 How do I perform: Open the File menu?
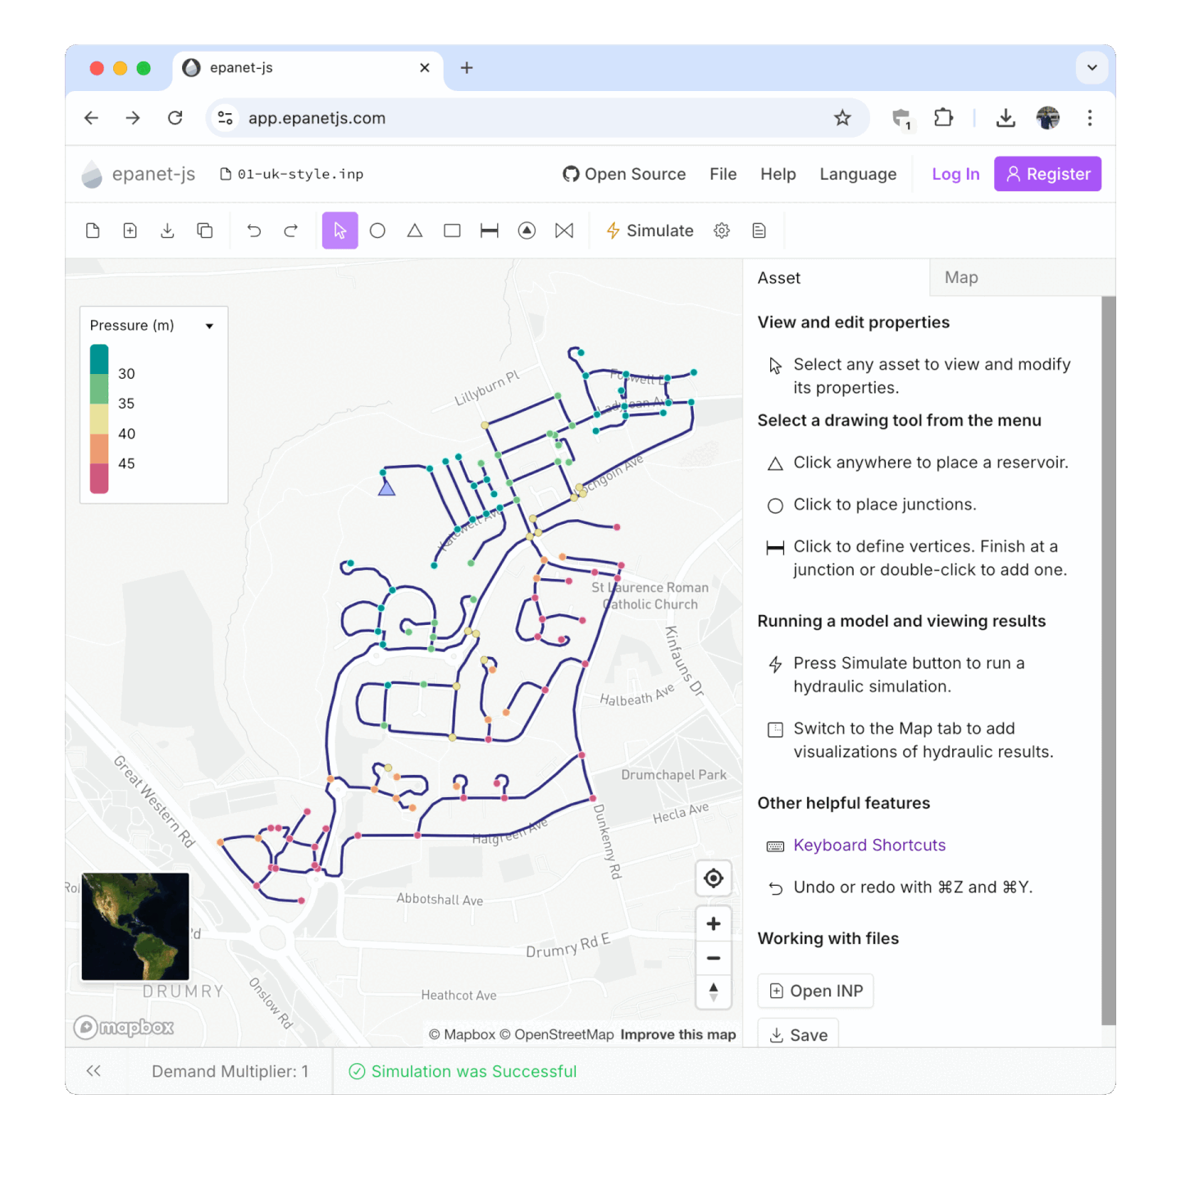click(x=723, y=174)
